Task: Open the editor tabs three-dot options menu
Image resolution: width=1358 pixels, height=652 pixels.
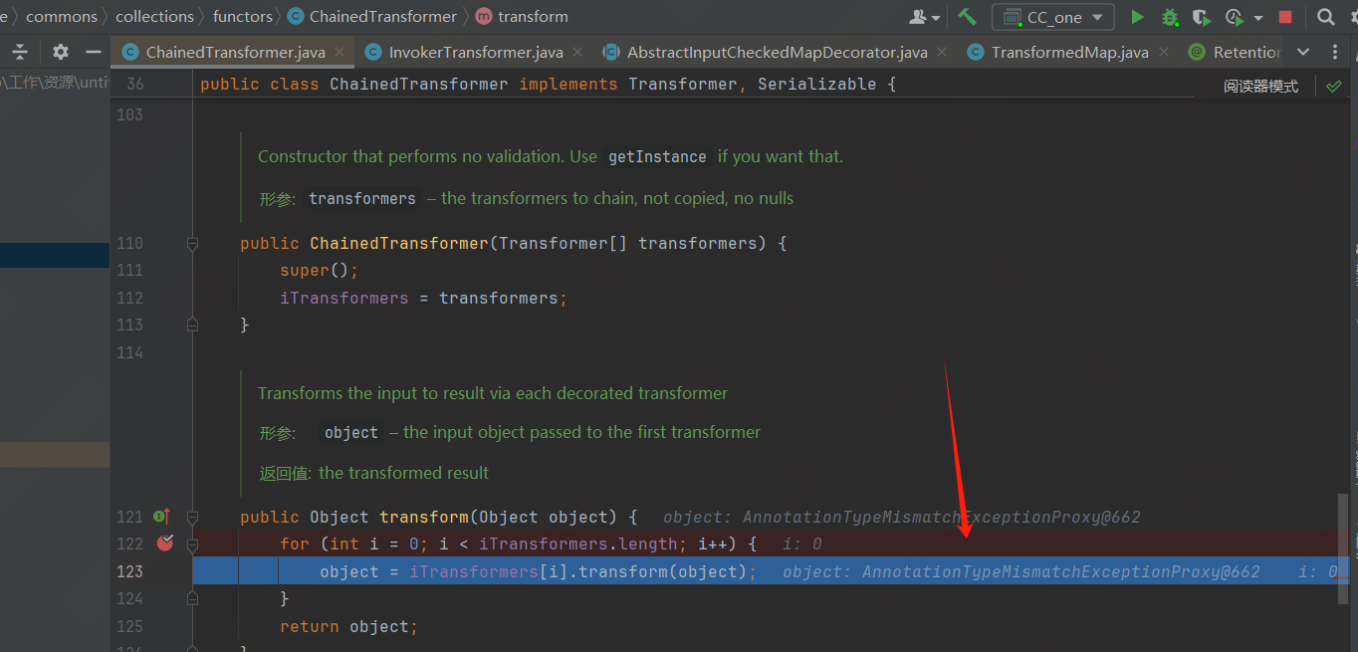Action: 1337,52
